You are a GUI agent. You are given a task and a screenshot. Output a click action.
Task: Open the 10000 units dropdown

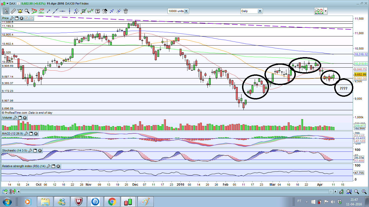point(186,11)
